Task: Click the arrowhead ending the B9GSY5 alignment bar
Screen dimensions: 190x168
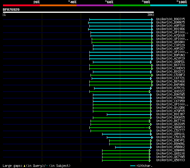Action: [152, 19]
